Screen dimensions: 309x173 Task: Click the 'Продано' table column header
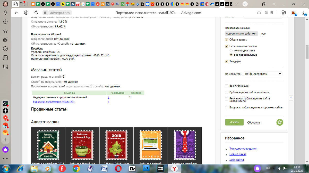click(x=136, y=93)
